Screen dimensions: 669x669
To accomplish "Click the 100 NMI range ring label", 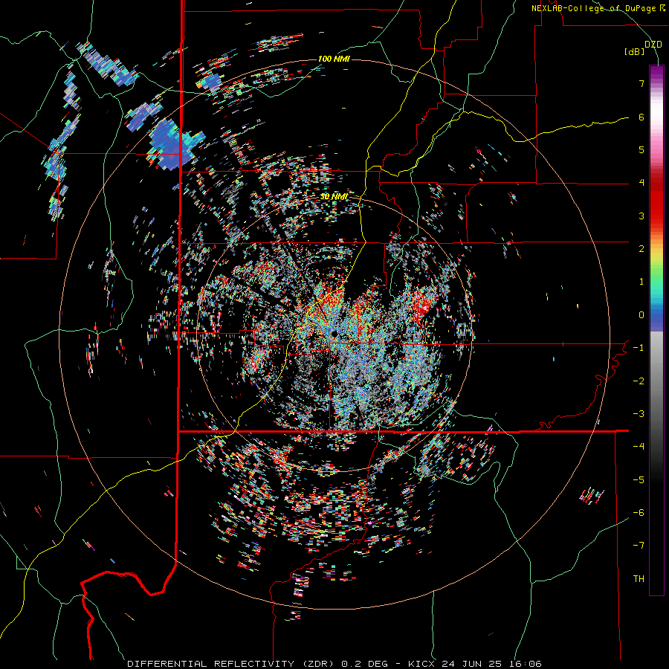I will 334,59.
